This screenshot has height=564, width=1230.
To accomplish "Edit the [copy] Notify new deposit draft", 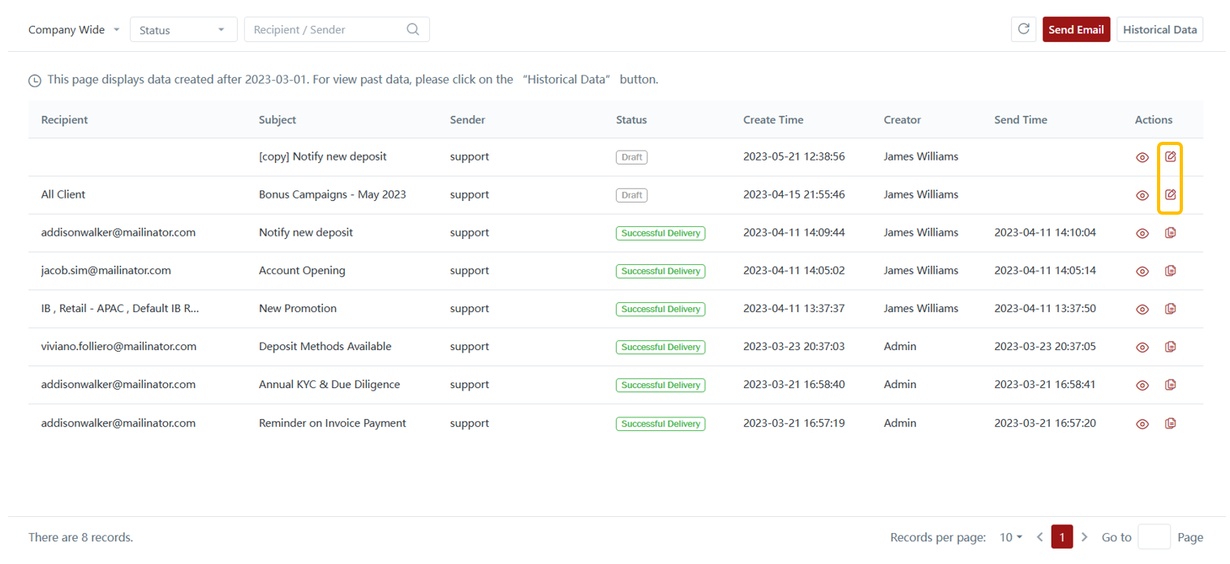I will (1170, 156).
